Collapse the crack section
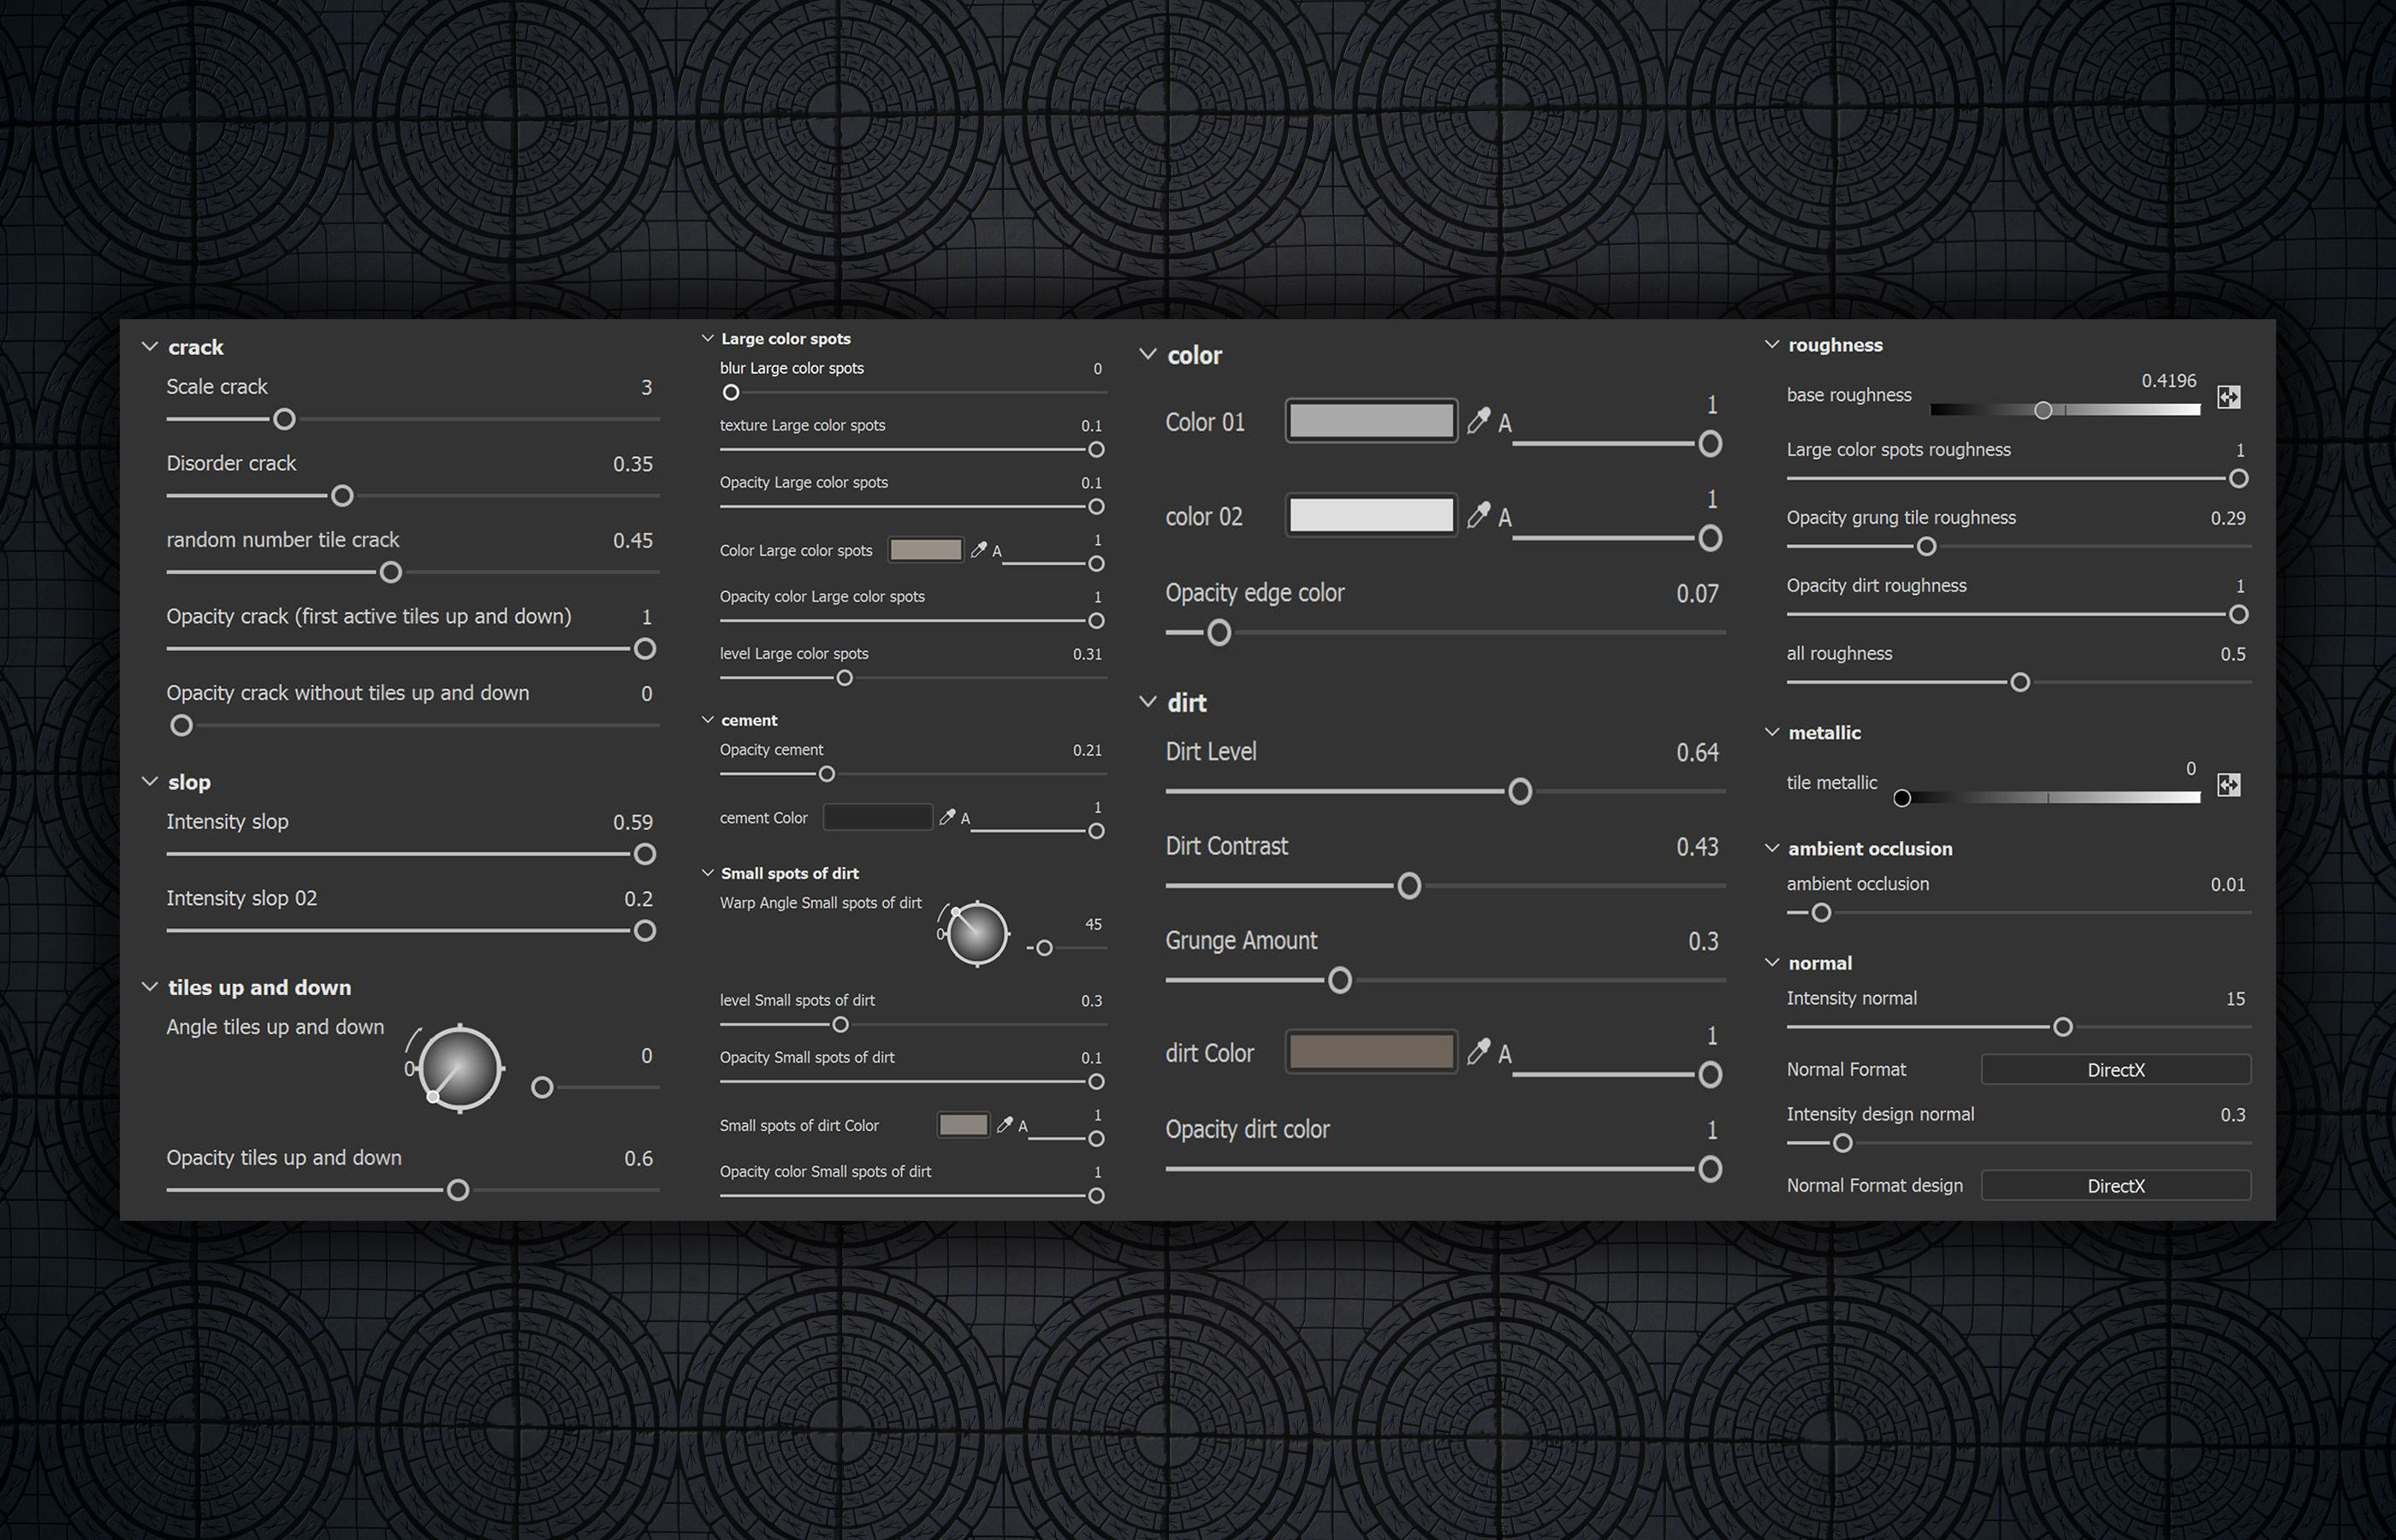The height and width of the screenshot is (1540, 2396). click(x=150, y=347)
